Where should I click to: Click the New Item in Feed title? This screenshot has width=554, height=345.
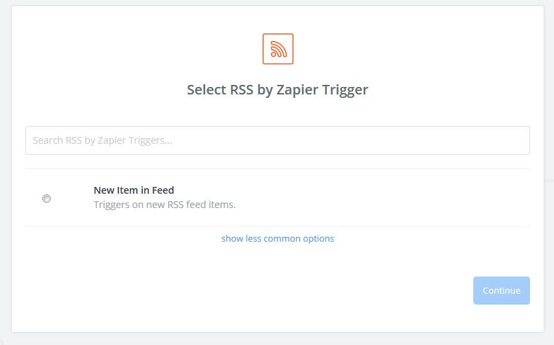(x=133, y=190)
